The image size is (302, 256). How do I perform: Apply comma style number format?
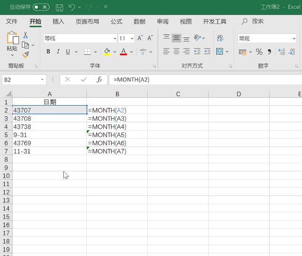tap(269, 52)
